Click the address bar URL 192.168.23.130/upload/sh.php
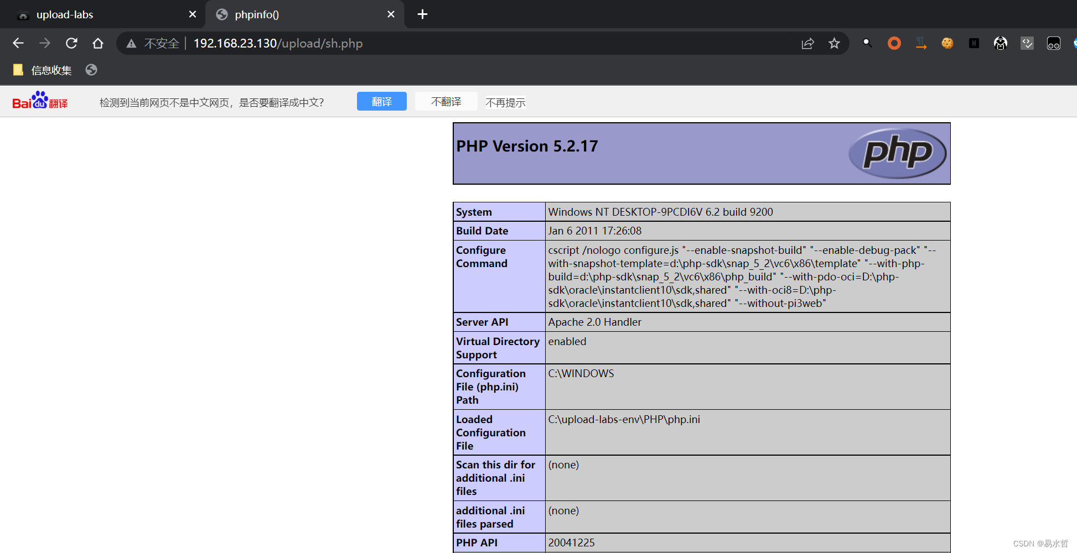 click(278, 43)
